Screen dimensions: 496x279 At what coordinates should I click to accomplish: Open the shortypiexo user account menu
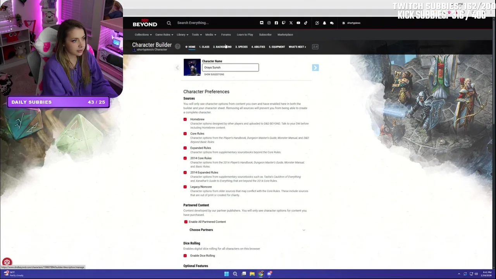351,23
